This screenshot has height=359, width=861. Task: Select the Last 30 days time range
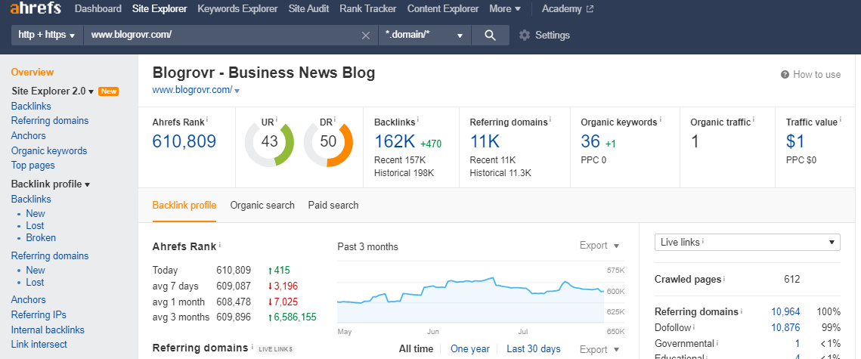(534, 348)
